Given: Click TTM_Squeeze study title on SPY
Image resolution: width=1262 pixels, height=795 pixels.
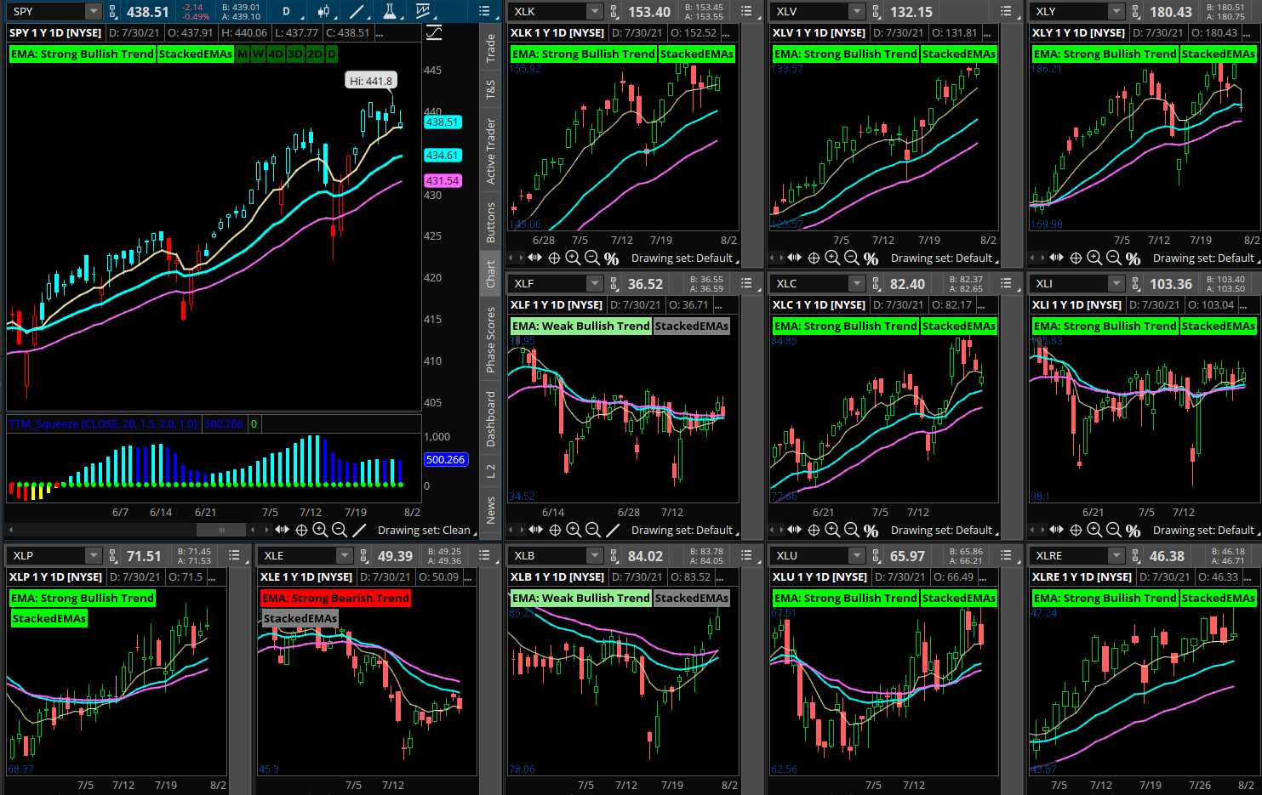Looking at the screenshot, I should coord(103,423).
